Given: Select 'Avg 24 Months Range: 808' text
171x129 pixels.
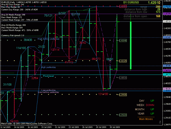Looking at the screenshot, I should (13, 25).
